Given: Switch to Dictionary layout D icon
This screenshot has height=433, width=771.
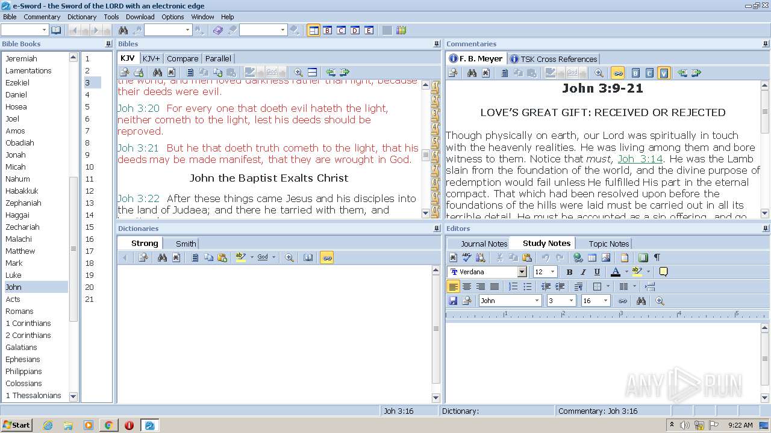Looking at the screenshot, I should click(355, 30).
